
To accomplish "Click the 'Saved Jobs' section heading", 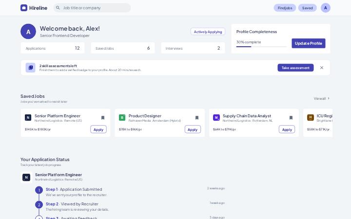I will (33, 96).
